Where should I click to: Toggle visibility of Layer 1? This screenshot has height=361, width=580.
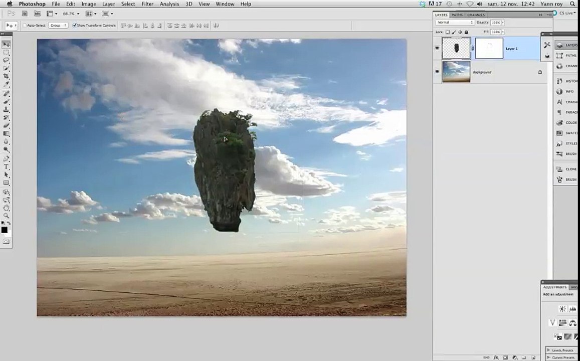click(x=437, y=48)
